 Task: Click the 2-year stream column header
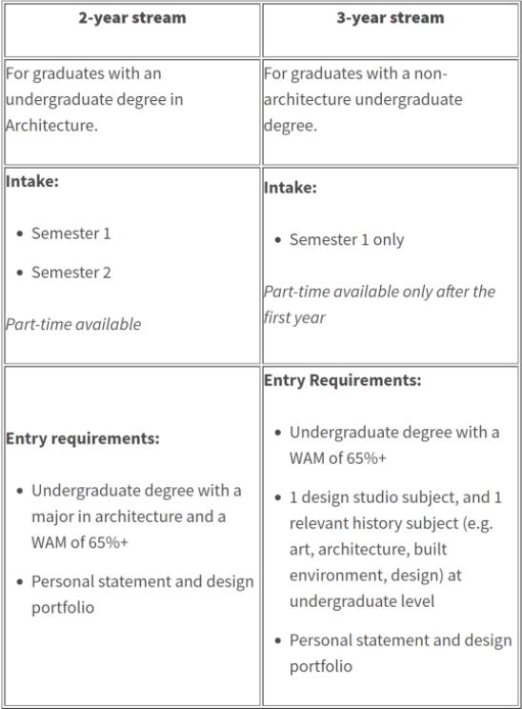click(132, 18)
